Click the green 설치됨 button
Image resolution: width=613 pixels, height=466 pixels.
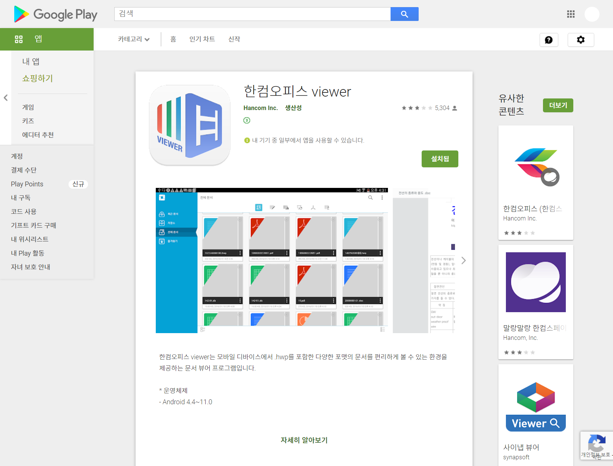pyautogui.click(x=440, y=159)
